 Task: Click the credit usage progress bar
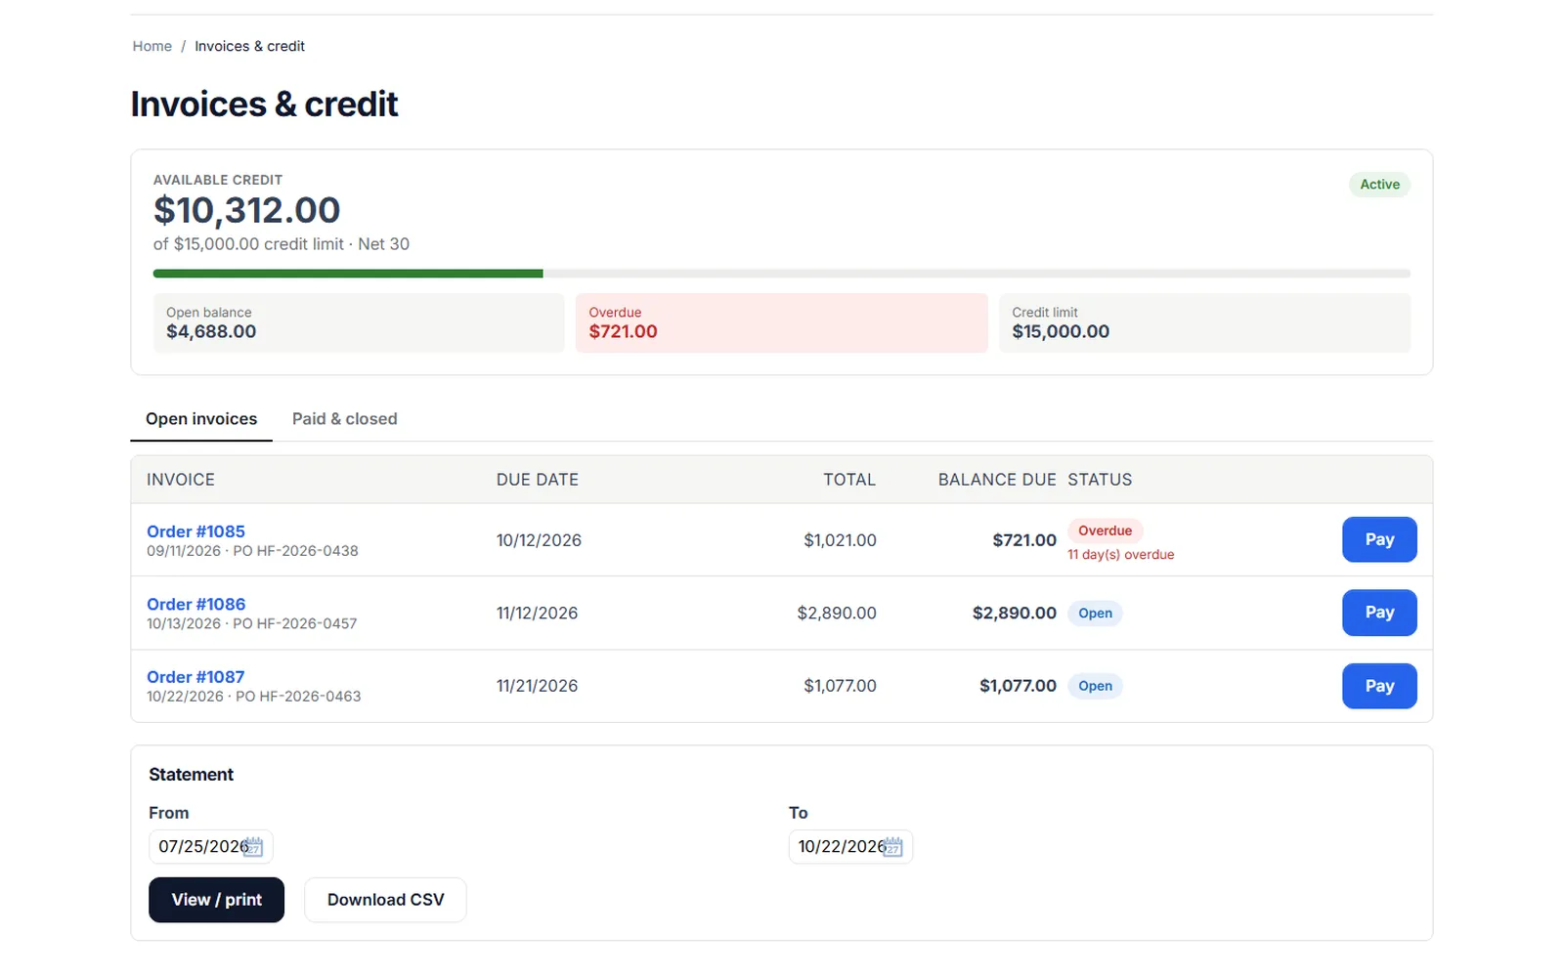(781, 274)
